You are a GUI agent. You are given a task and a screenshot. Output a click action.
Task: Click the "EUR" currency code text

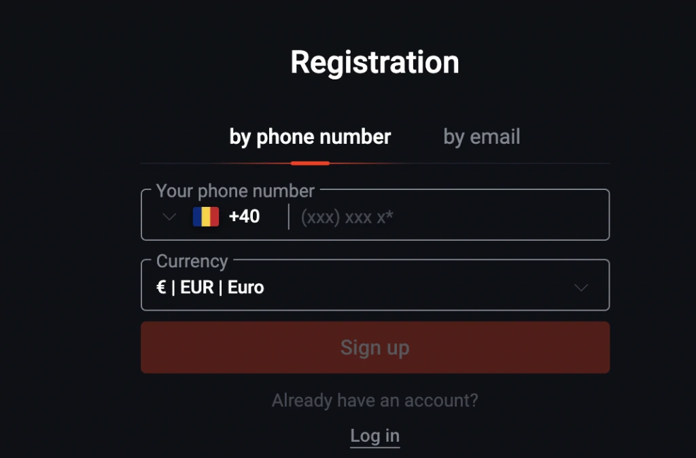[197, 288]
